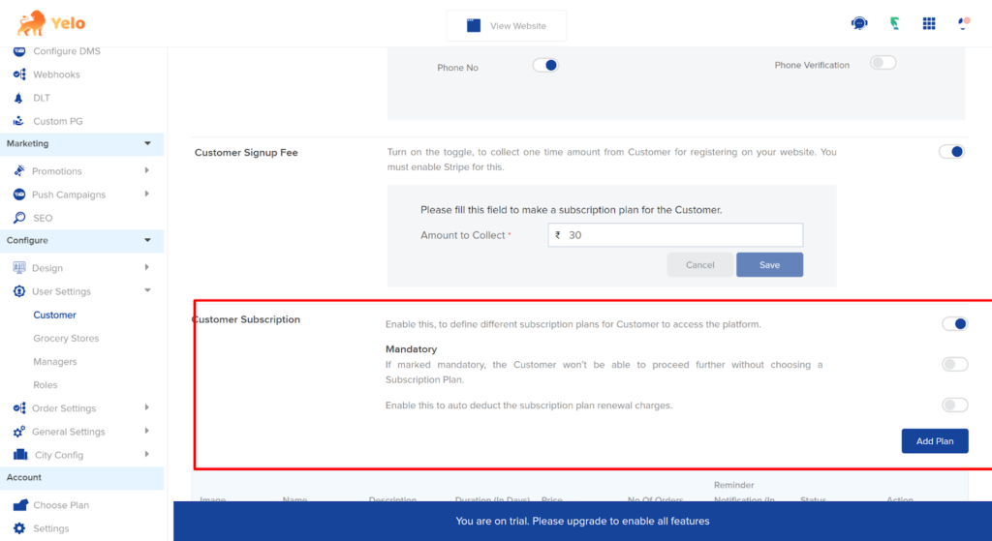Enable the Mandatory subscription toggle

point(954,364)
